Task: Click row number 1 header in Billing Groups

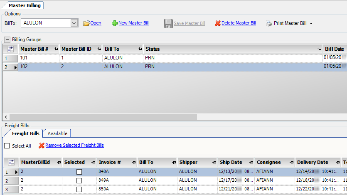Action: click(10, 59)
